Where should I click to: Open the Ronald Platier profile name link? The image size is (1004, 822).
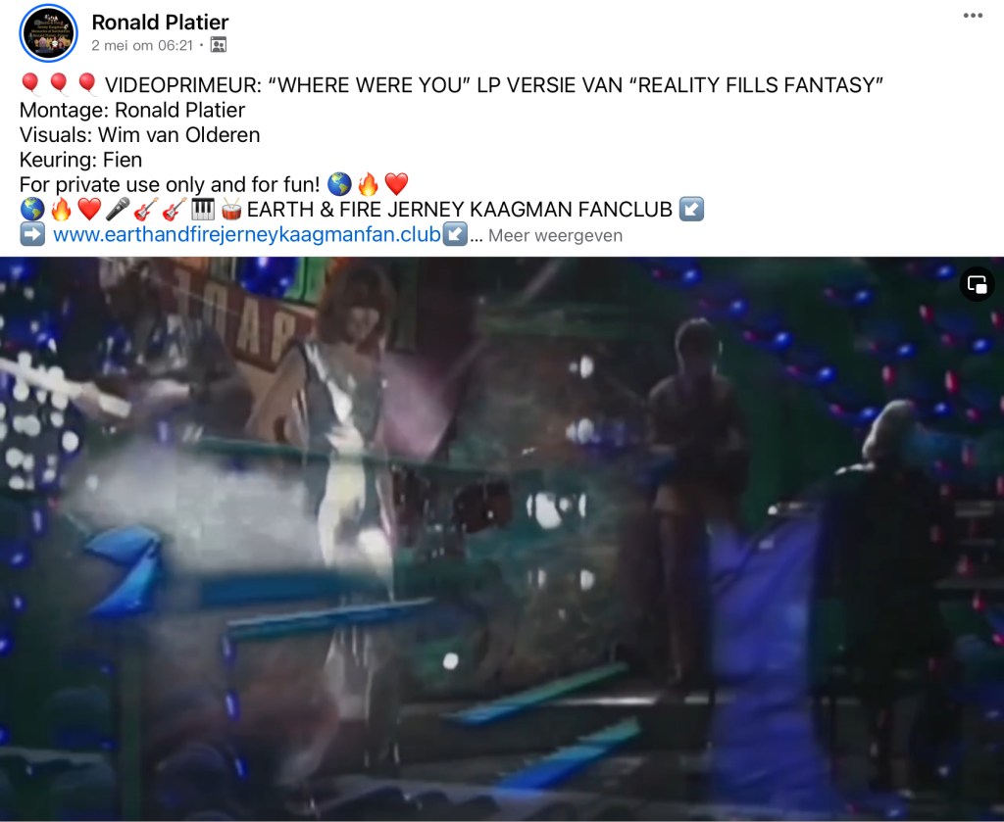(160, 22)
